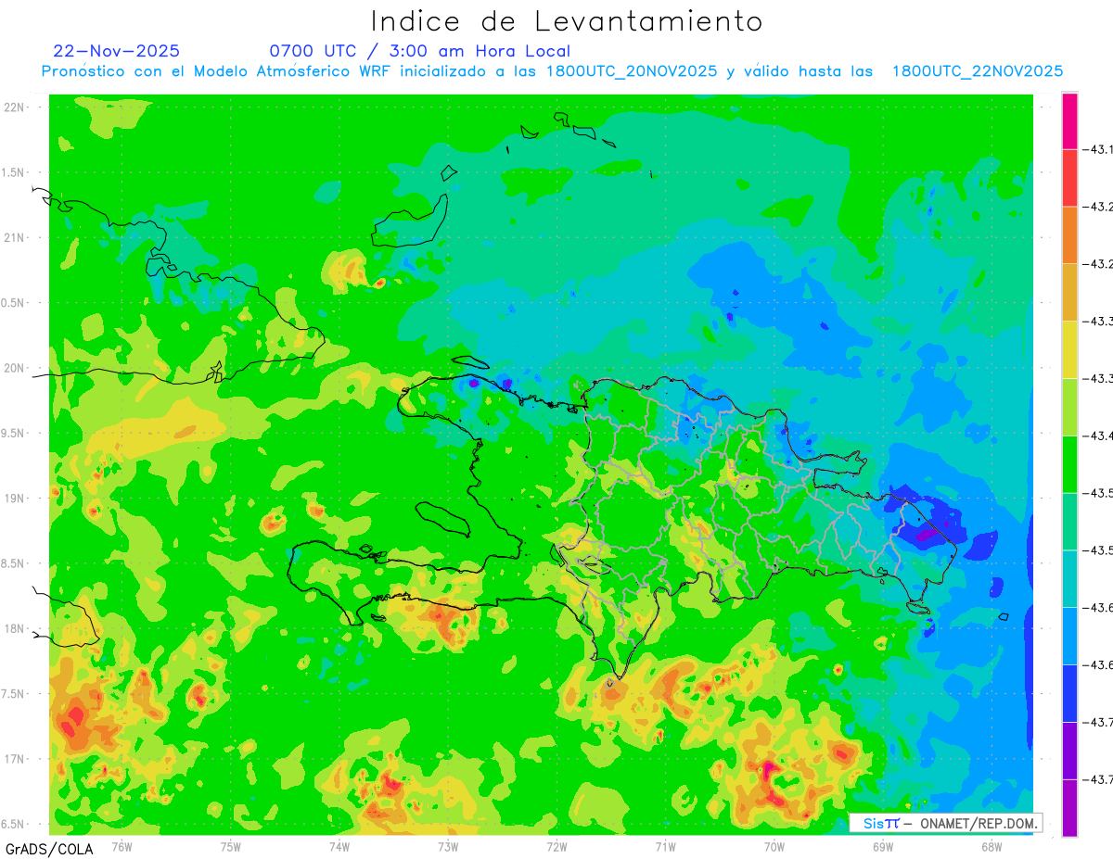Select the "22-Nov-2025" date text
Screen dimensions: 1113x859
(117, 51)
